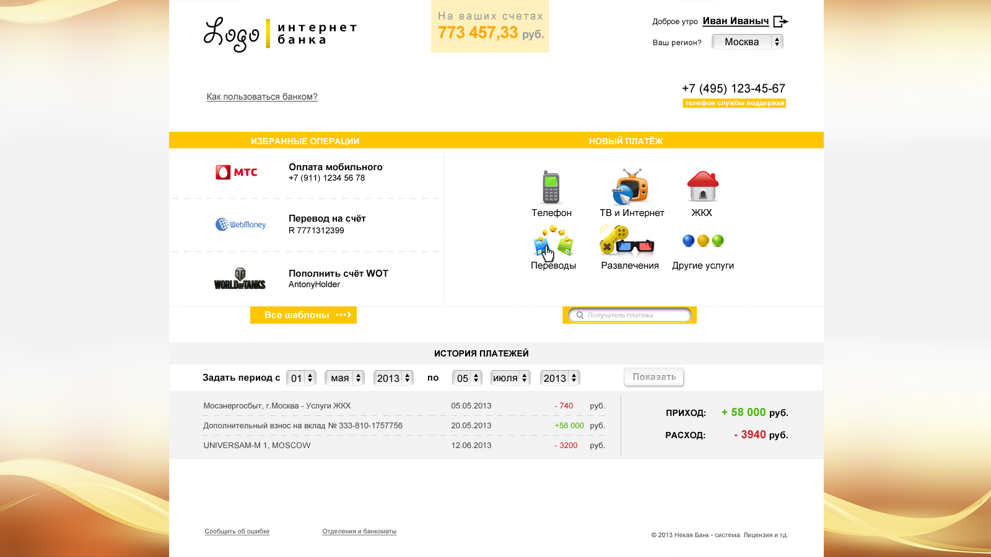Click the Показать button
Screen dimensions: 991x557
(x=653, y=377)
